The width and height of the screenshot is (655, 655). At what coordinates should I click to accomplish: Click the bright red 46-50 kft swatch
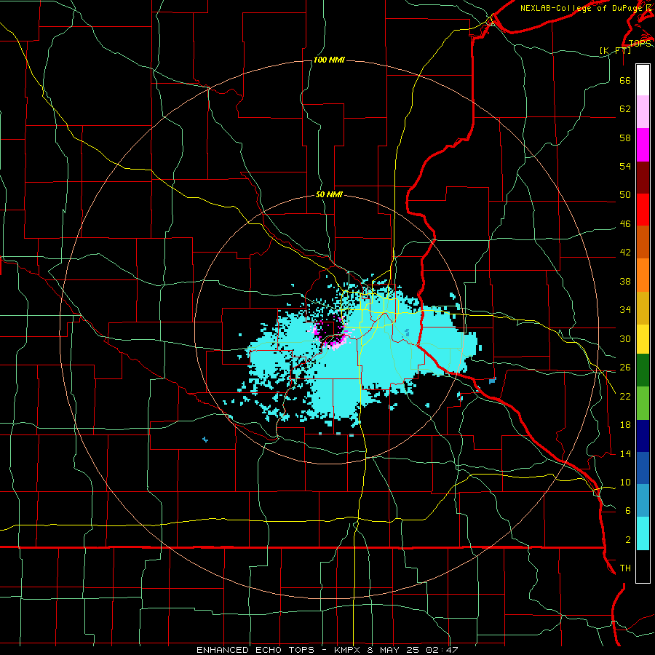click(x=643, y=210)
